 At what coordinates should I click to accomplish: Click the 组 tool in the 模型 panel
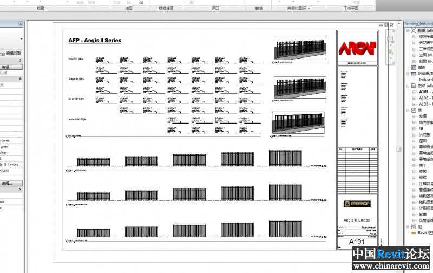point(141,2)
